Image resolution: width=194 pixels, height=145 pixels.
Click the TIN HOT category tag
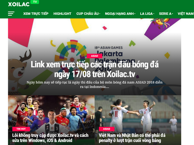[21, 129]
